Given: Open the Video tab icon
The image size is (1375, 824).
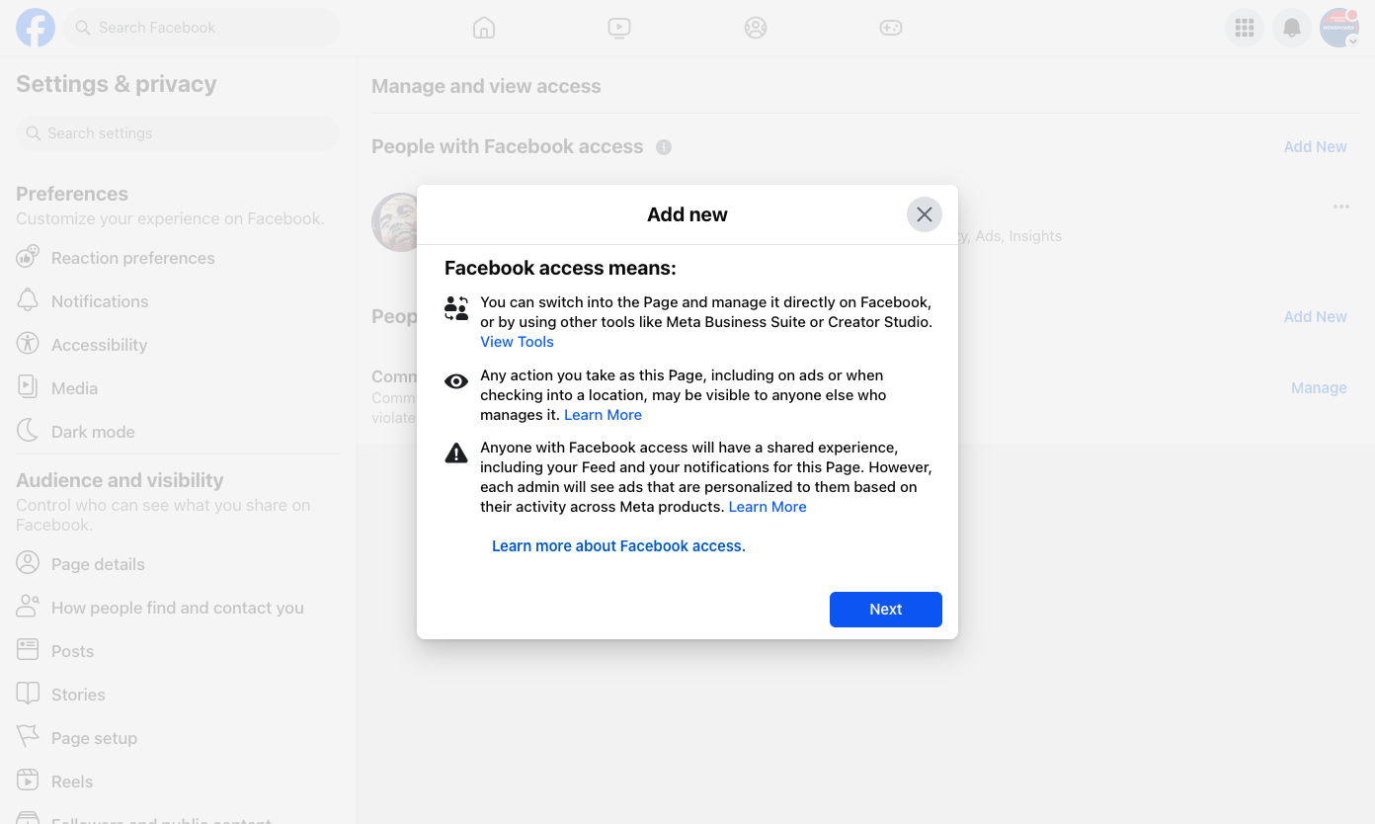Looking at the screenshot, I should 619,28.
